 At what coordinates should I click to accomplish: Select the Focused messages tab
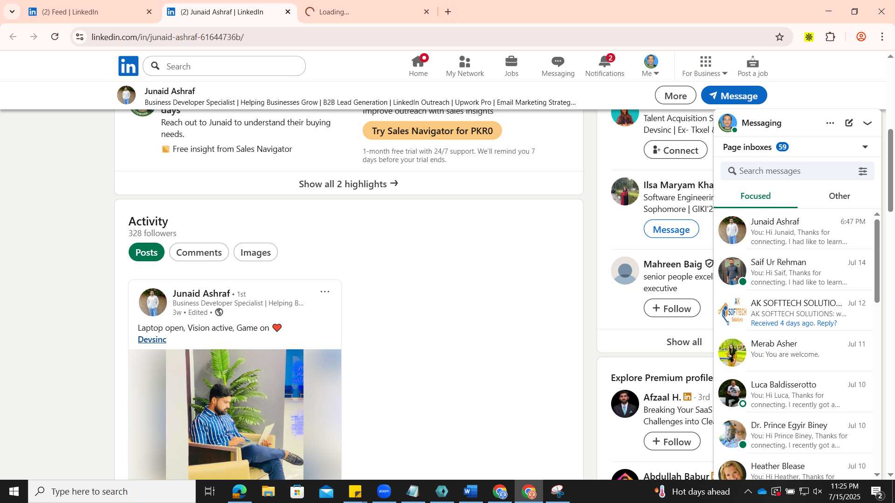755,196
